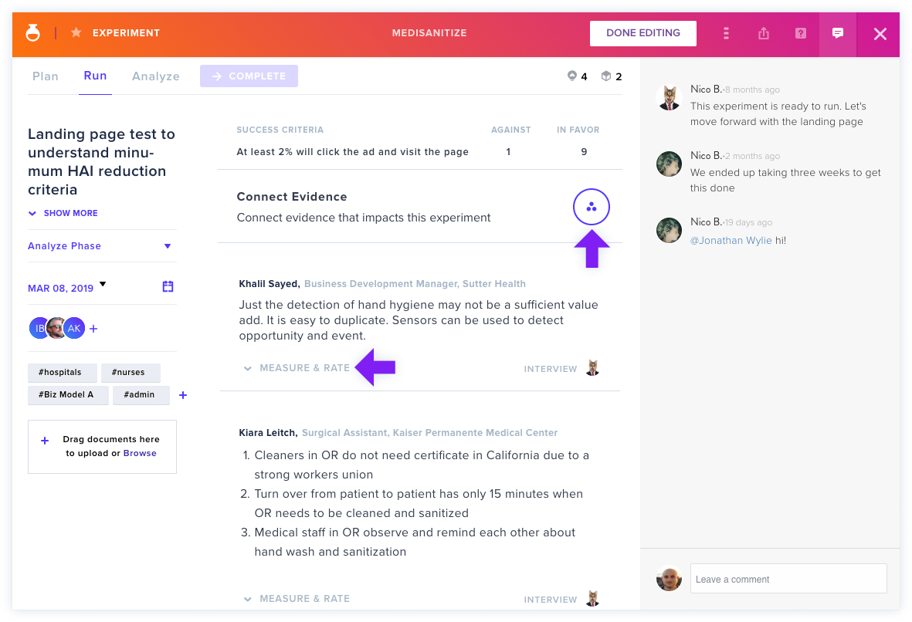
Task: Expand SHOW MORE under experiment title
Action: 63,213
